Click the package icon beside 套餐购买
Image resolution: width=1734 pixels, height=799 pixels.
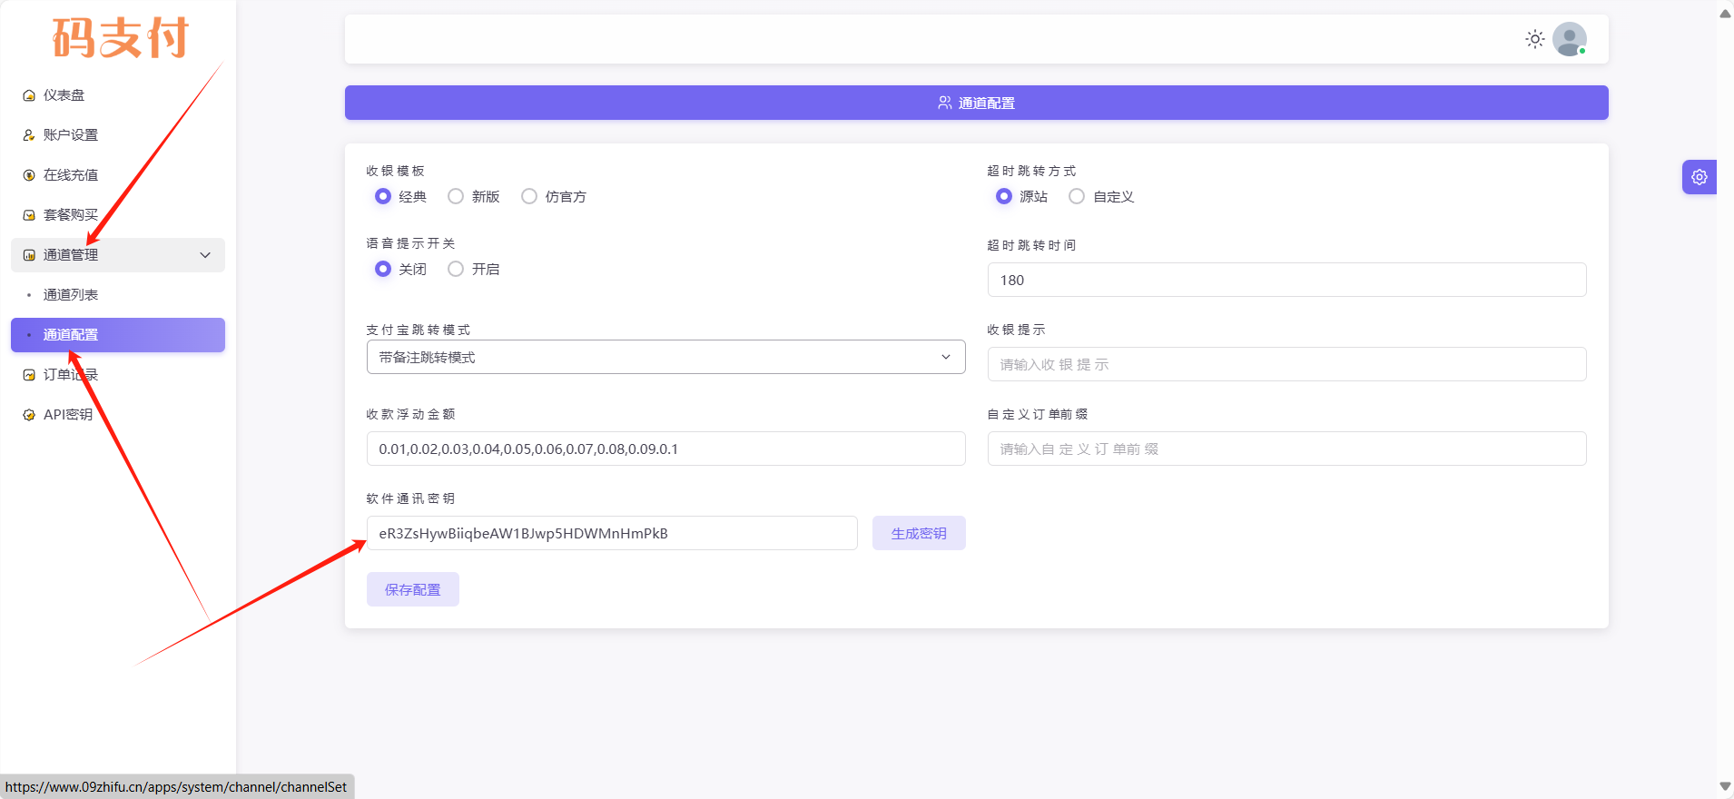[x=29, y=215]
